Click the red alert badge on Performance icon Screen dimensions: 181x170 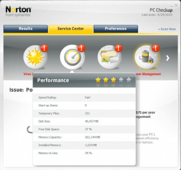pyautogui.click(x=81, y=48)
